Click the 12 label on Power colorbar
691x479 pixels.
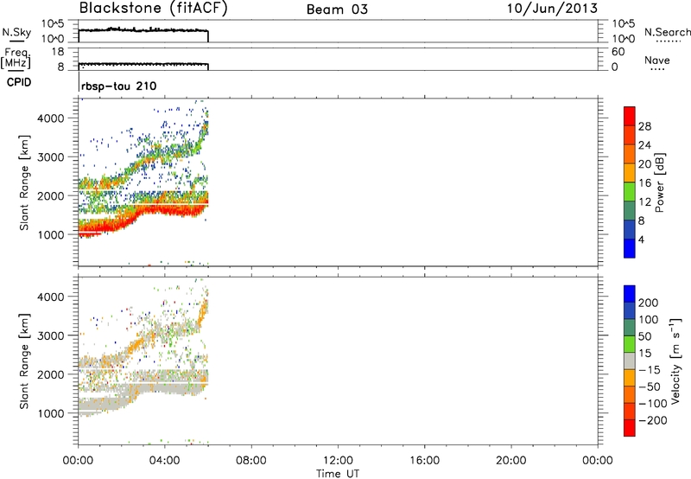[x=644, y=202]
